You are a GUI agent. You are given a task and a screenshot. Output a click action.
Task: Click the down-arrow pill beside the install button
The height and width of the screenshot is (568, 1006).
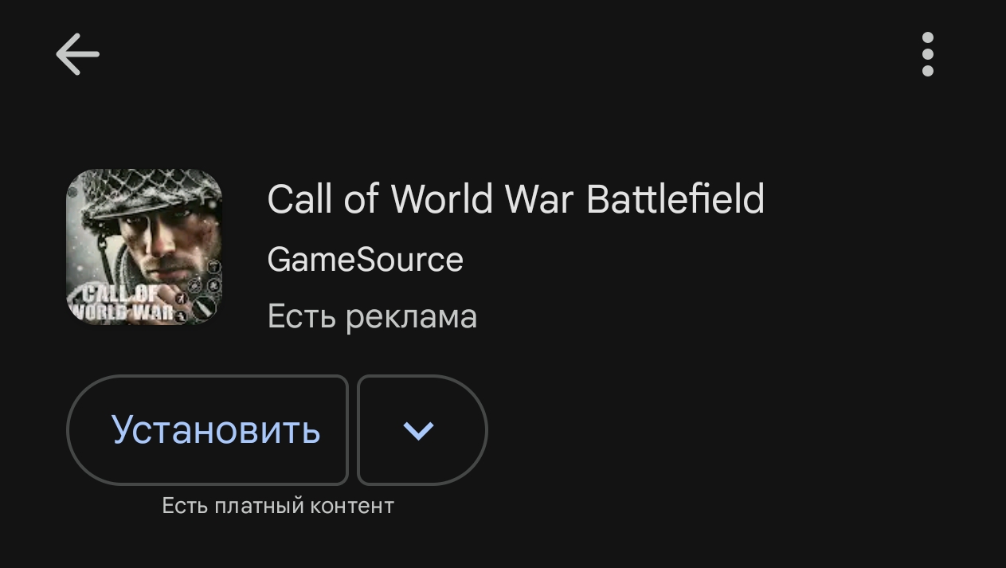(422, 430)
